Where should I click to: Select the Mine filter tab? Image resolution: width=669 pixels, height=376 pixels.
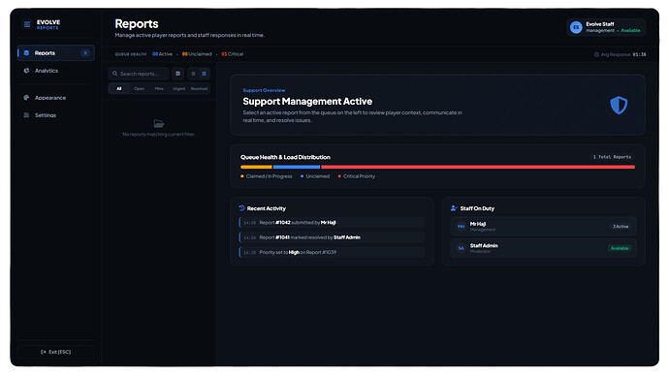coord(159,89)
